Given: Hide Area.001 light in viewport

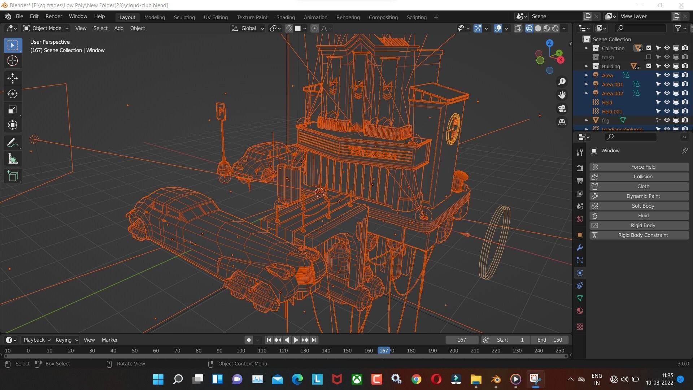Looking at the screenshot, I should point(667,84).
